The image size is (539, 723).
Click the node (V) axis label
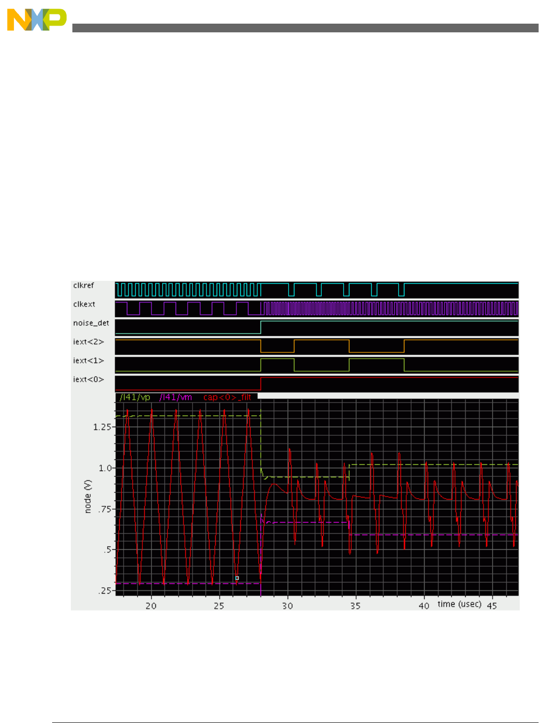coord(88,496)
